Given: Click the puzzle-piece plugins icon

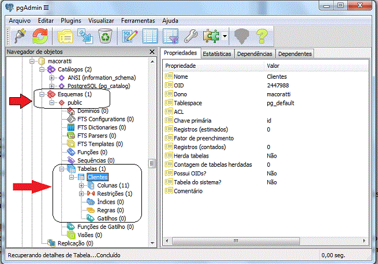Looking at the screenshot, I should [211, 36].
